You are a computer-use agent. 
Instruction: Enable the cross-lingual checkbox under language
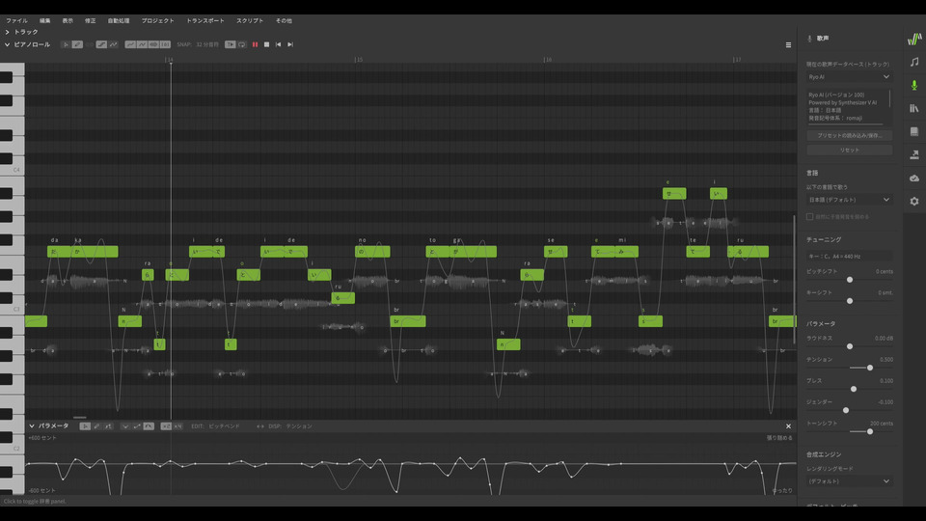[x=809, y=217]
